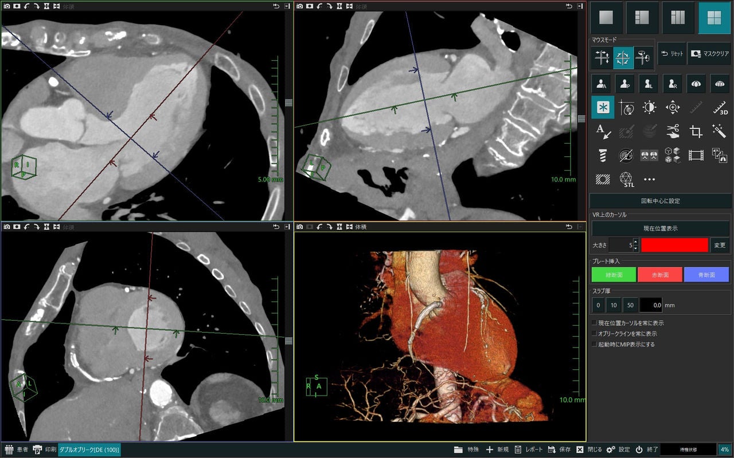Viewport: 734px width, 458px height.
Task: Activate the brightness contrast window-level tool
Action: point(649,107)
